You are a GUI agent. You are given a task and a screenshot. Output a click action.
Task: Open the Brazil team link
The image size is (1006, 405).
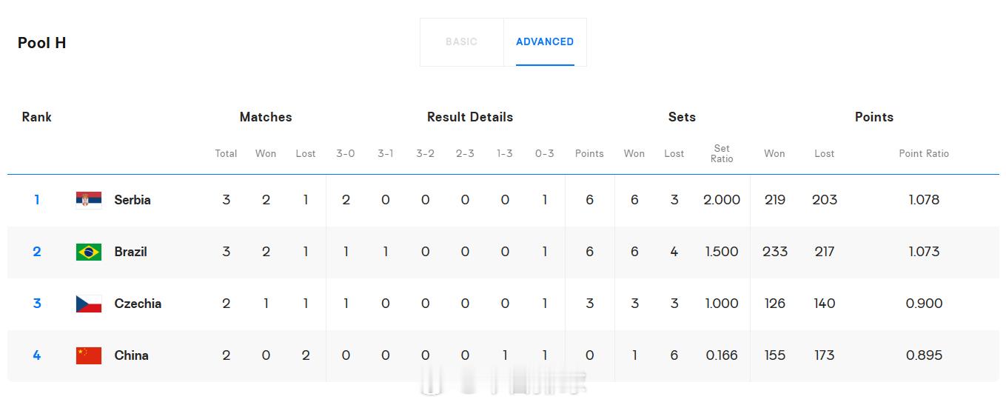130,252
